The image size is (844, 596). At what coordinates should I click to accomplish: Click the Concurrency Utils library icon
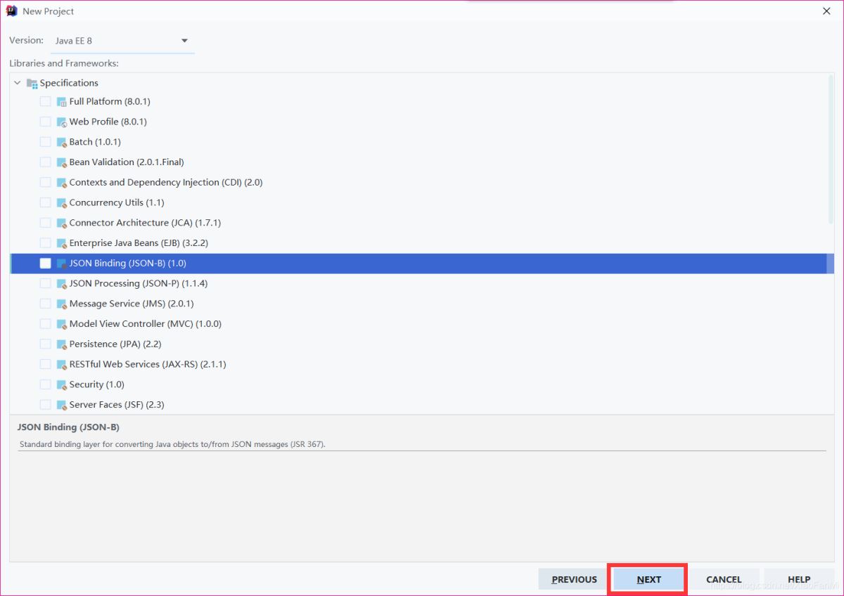tap(61, 203)
